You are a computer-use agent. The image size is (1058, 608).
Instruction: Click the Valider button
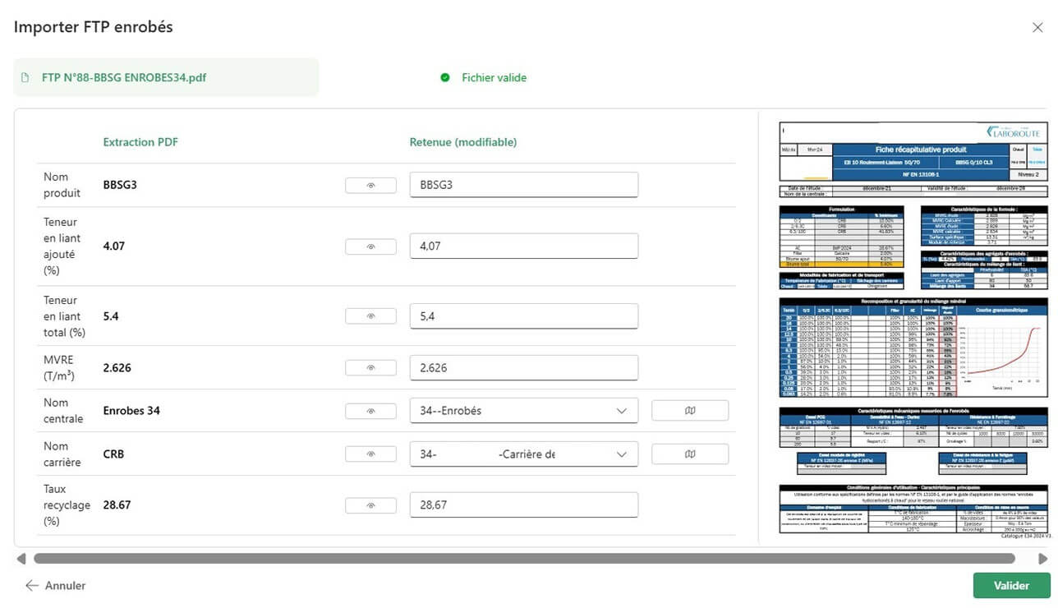click(x=1011, y=586)
